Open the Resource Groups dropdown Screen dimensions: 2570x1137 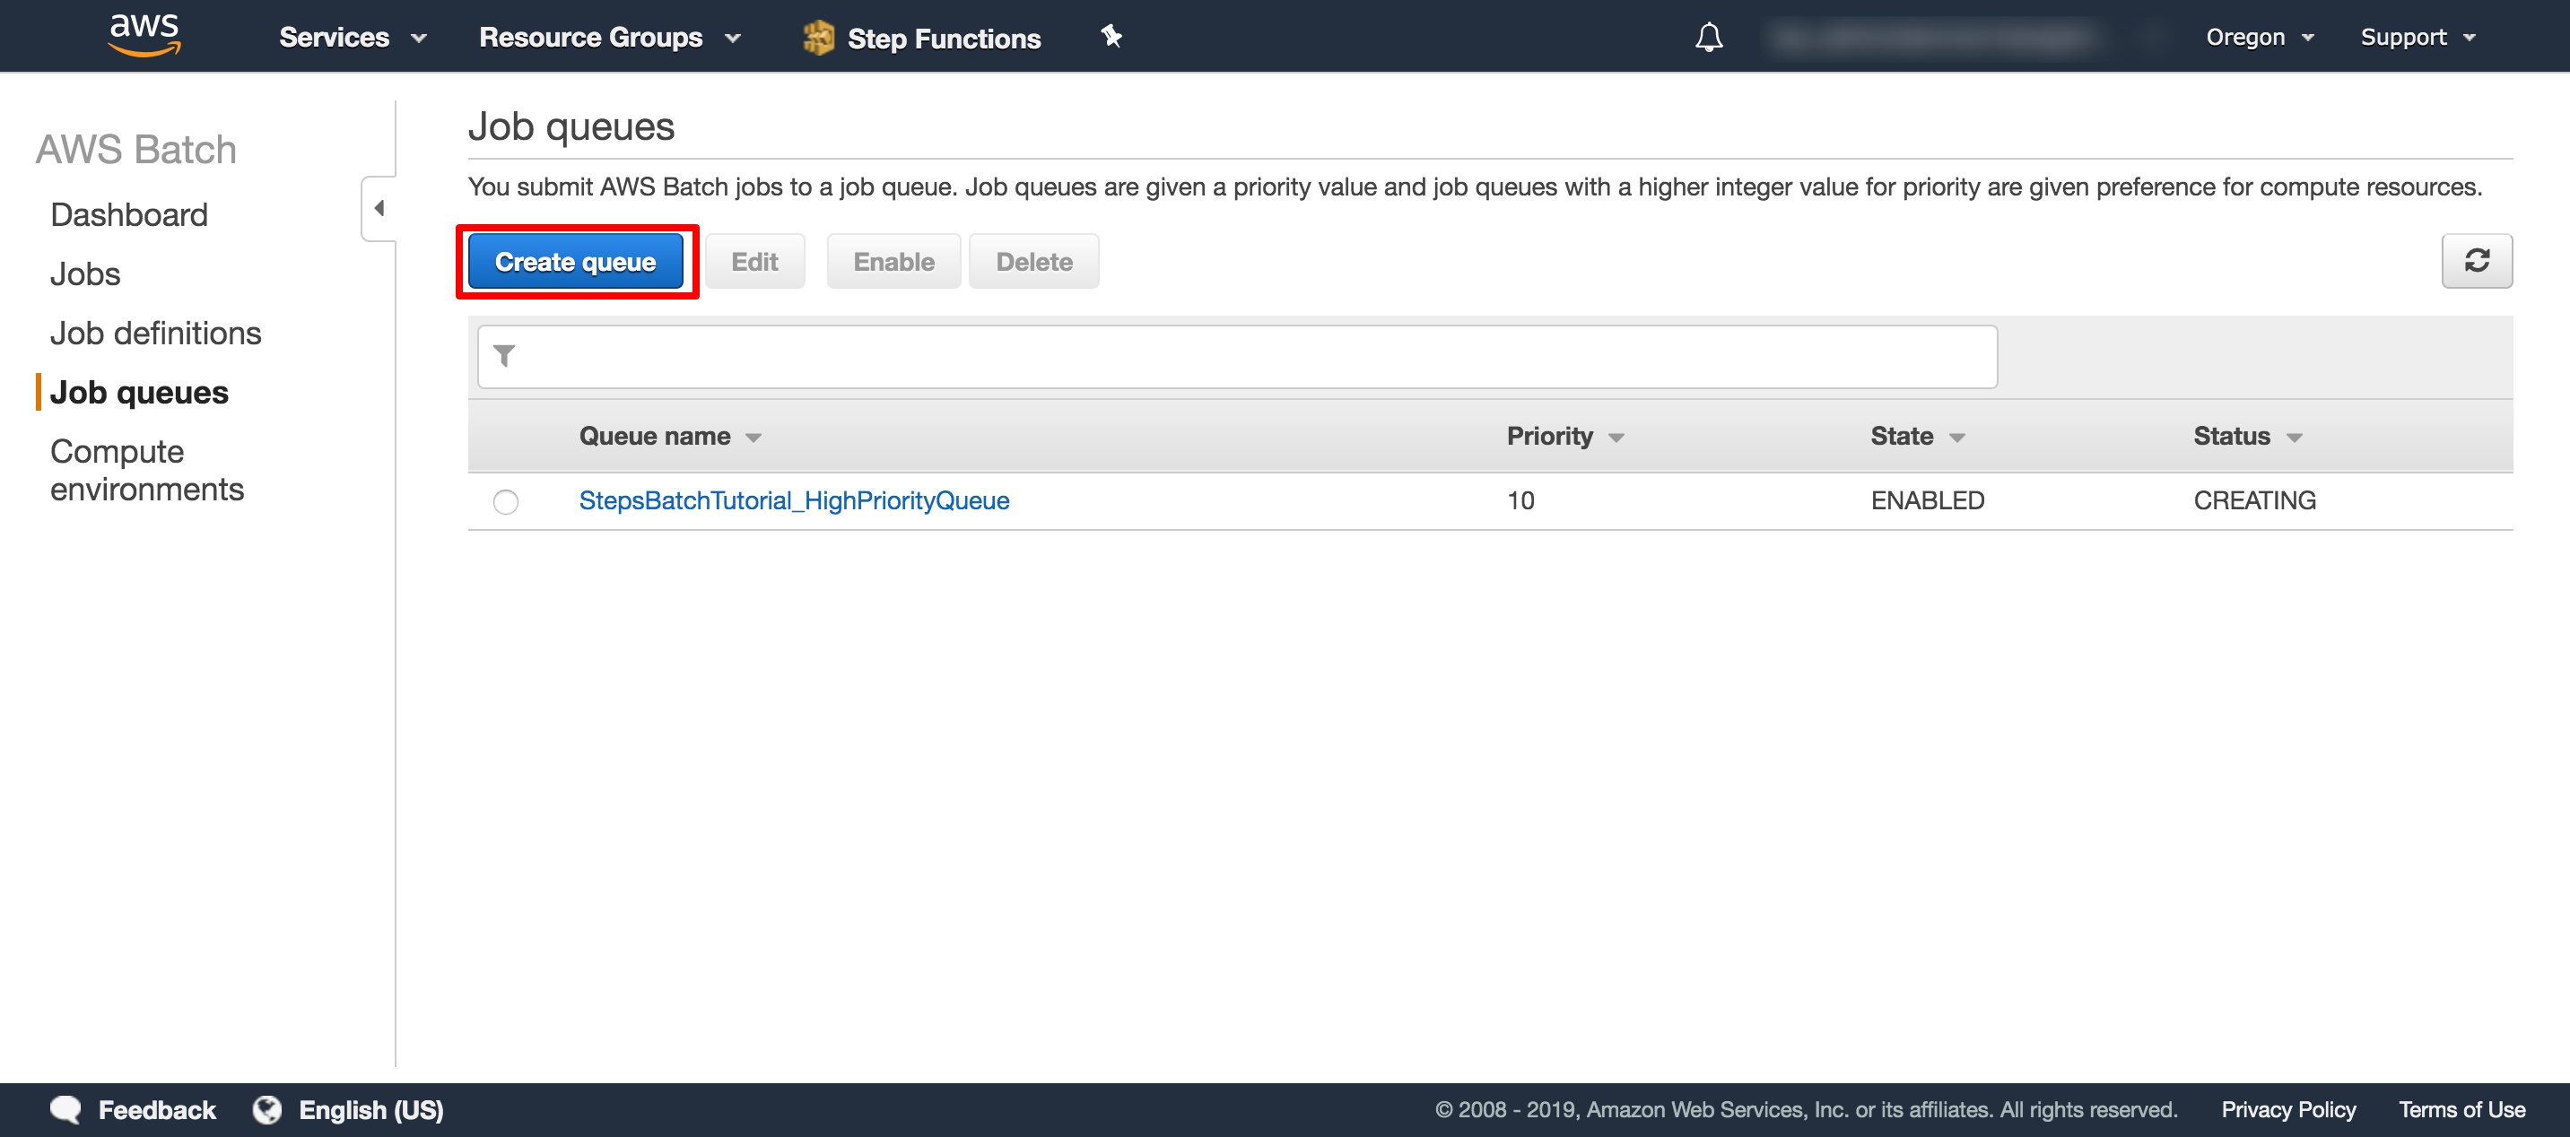click(610, 38)
